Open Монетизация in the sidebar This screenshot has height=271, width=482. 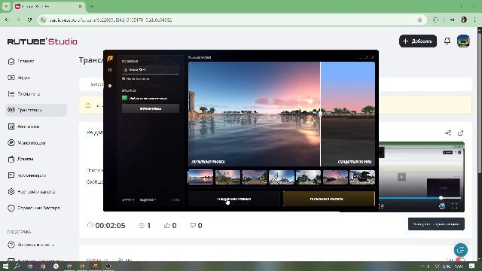pos(26,142)
